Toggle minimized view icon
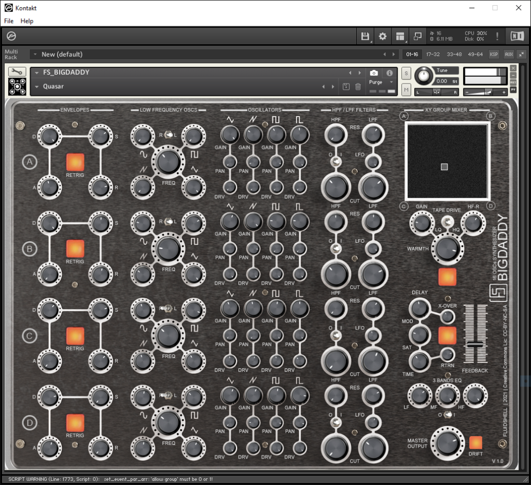This screenshot has width=531, height=485. click(418, 36)
